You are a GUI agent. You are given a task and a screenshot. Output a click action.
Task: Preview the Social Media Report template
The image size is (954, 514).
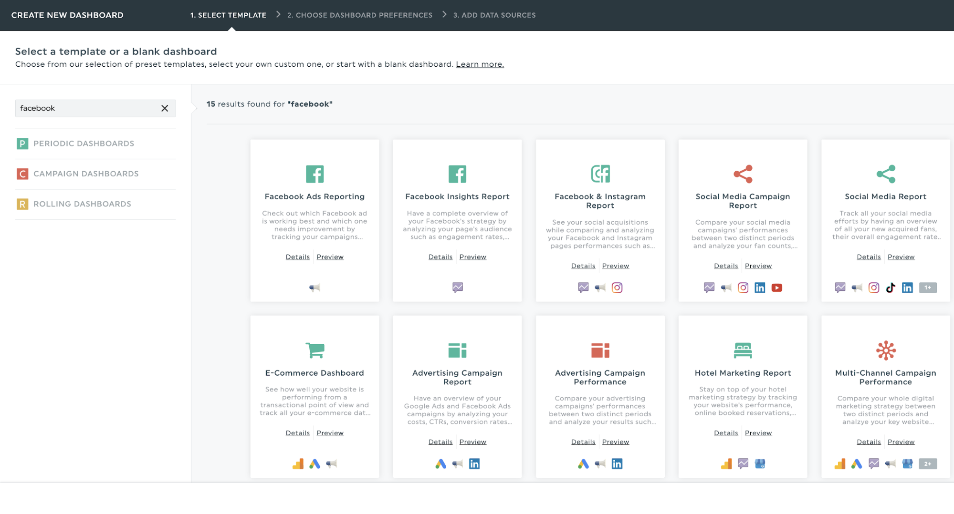click(x=901, y=257)
